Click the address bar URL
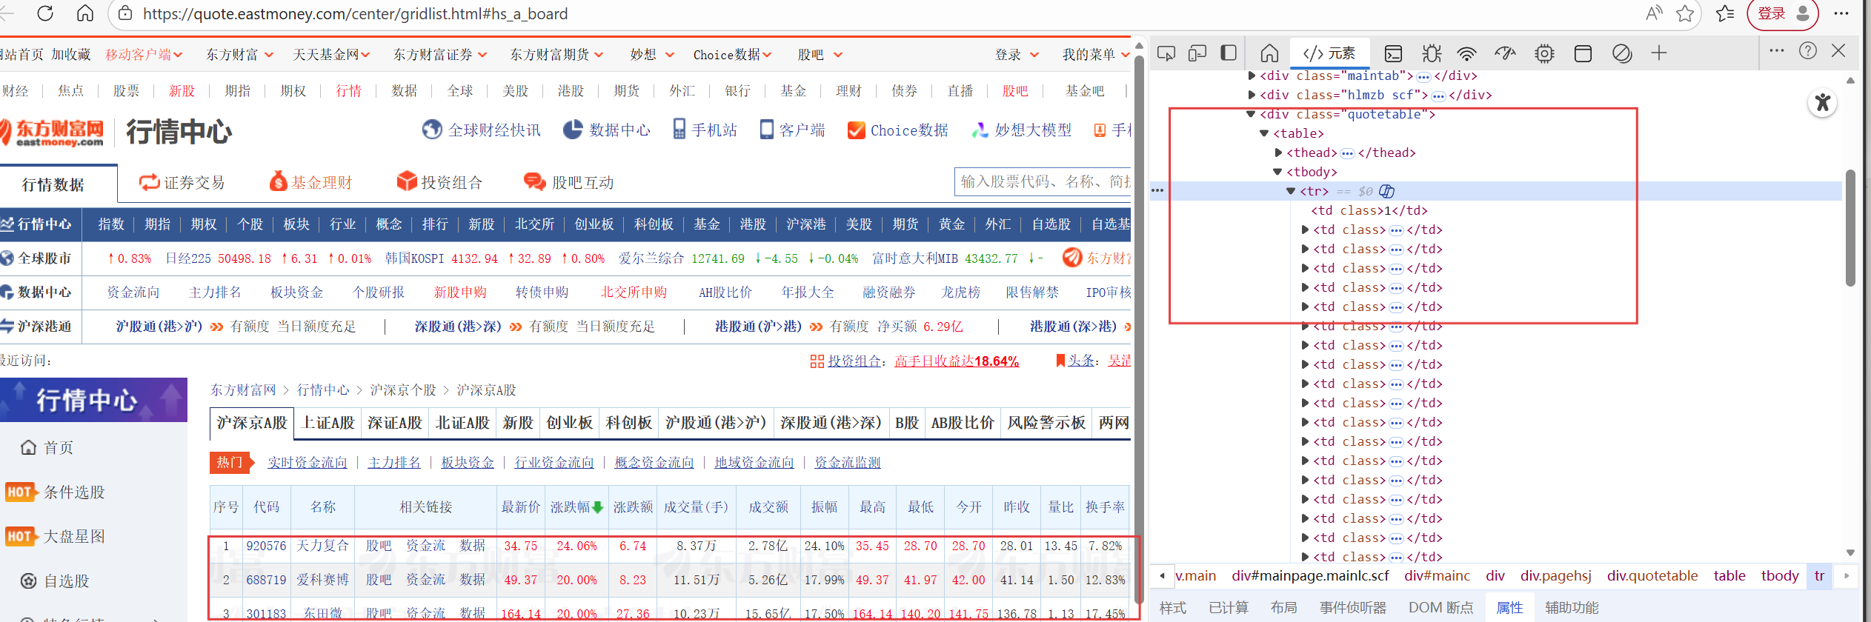1871x622 pixels. coord(356,14)
